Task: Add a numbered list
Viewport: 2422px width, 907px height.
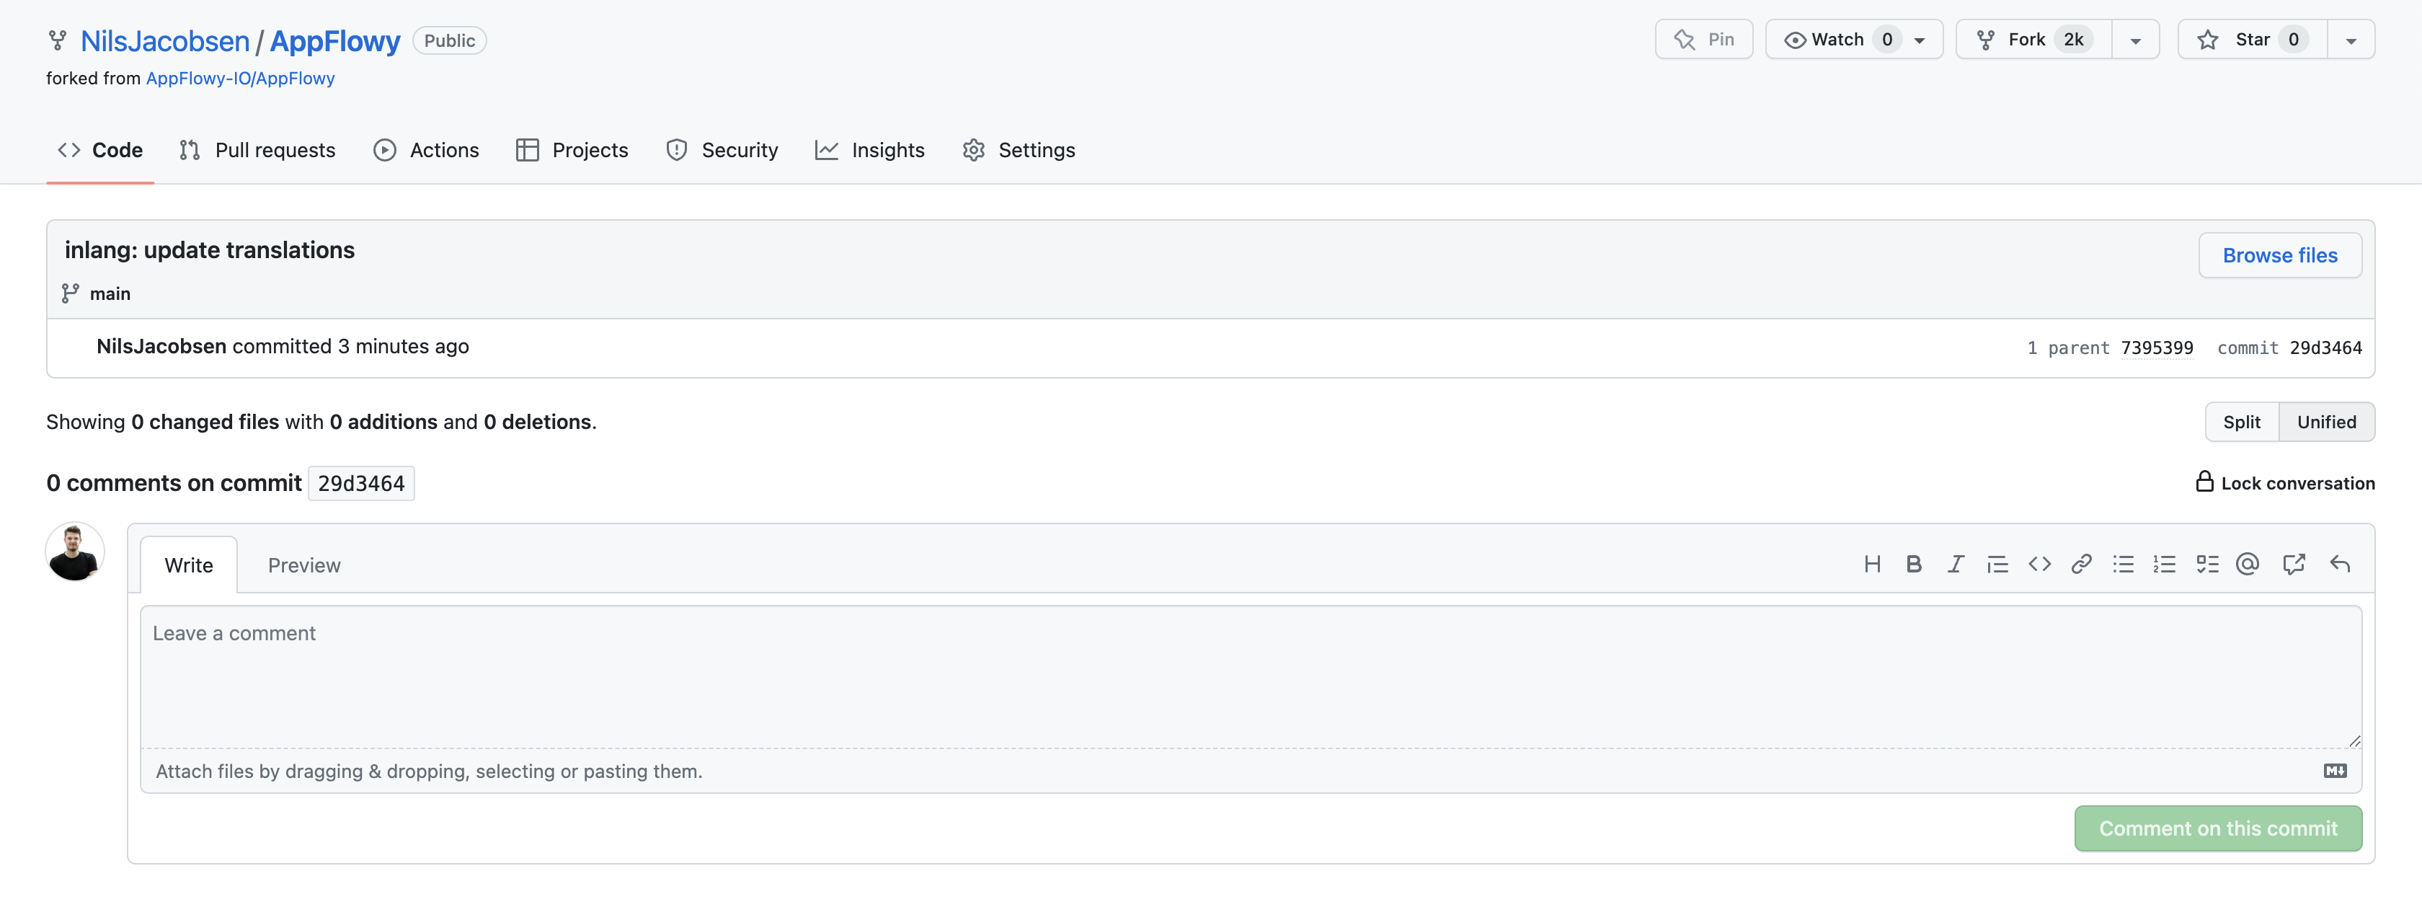Action: pyautogui.click(x=2165, y=564)
